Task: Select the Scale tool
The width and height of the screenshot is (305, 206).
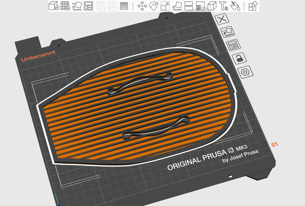Action: click(x=165, y=6)
